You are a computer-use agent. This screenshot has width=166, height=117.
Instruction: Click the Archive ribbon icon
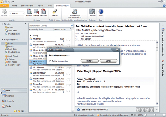[4, 13]
